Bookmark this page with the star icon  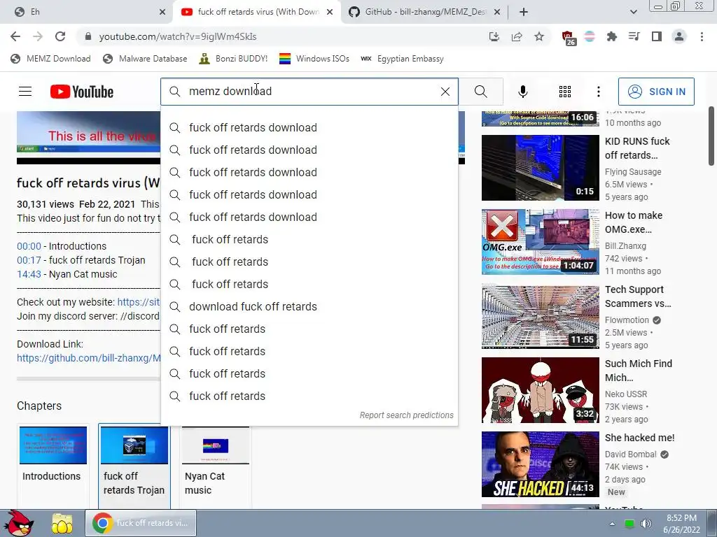tap(539, 36)
